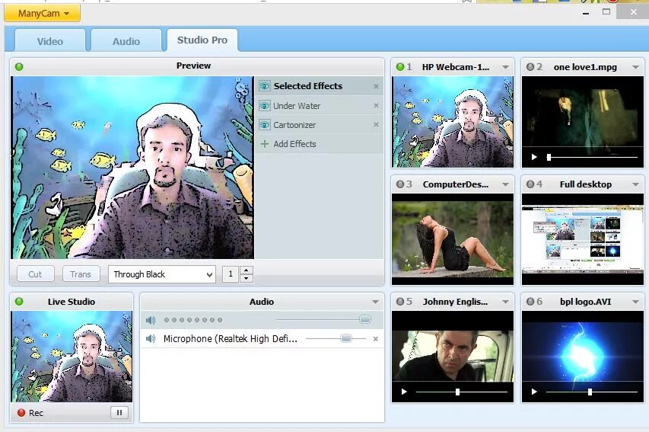Increase the transition duration stepper
Viewport: 649px width, 432px height.
pyautogui.click(x=247, y=270)
